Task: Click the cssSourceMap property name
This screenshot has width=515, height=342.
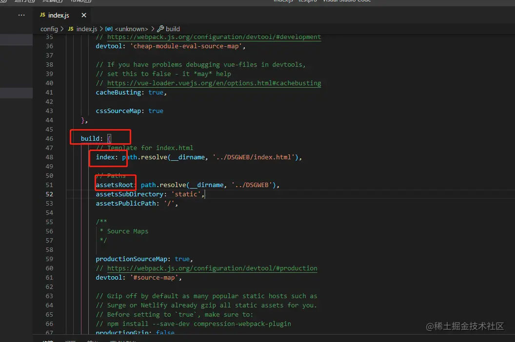Action: point(118,111)
